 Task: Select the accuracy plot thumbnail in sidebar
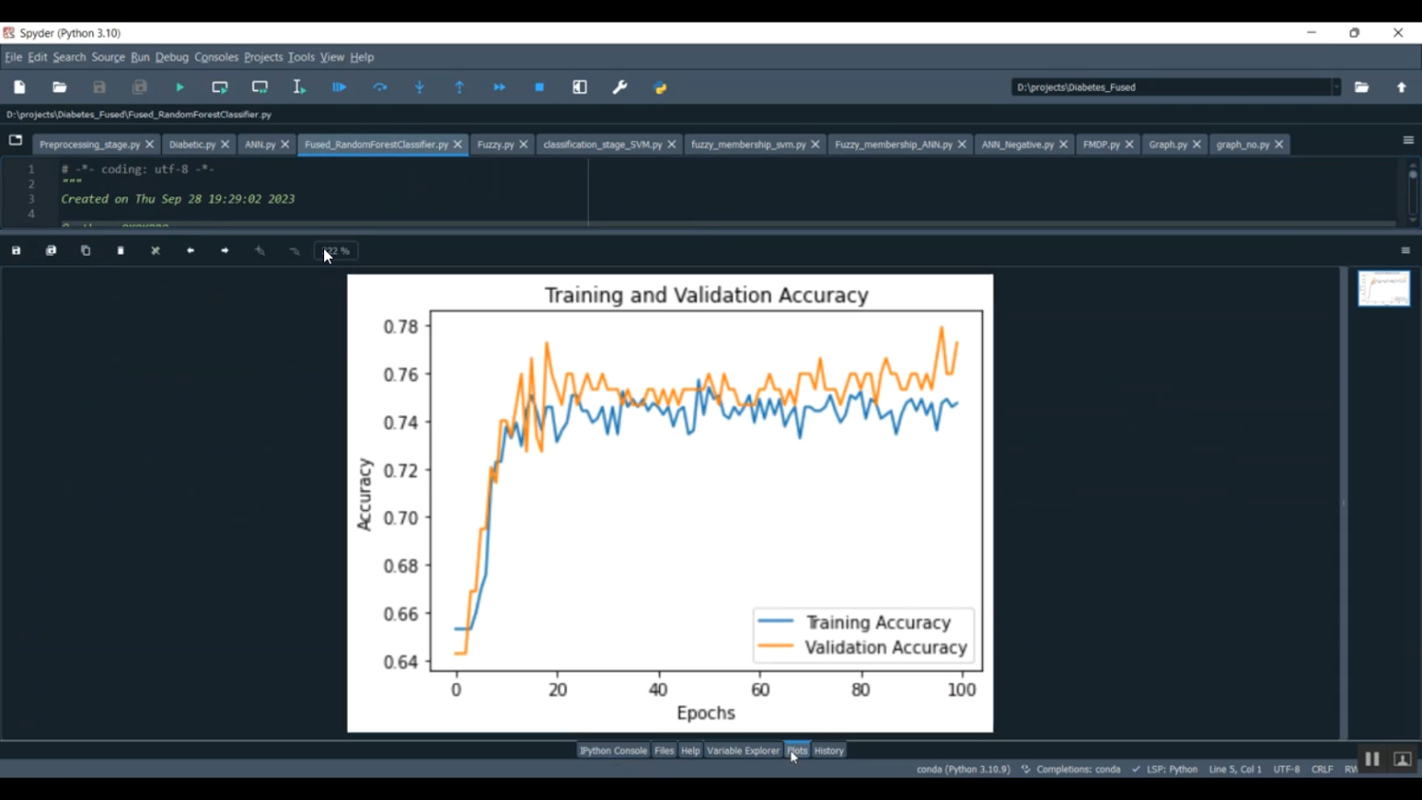1383,289
